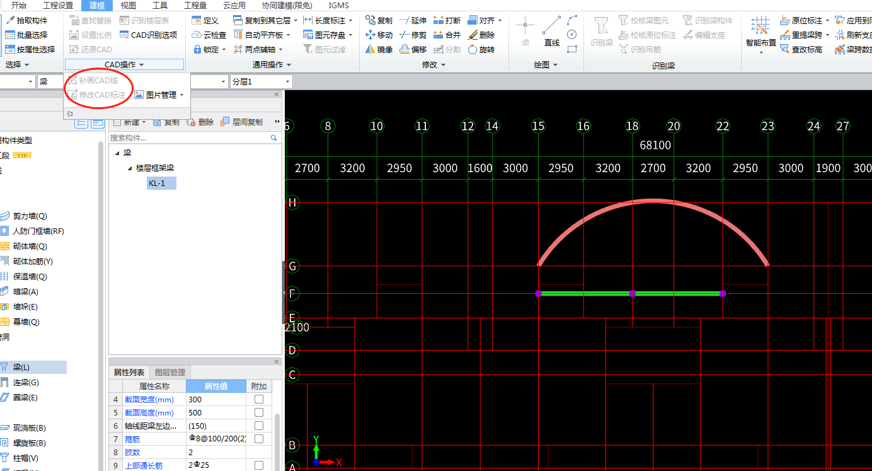Close the component list panel
This screenshot has height=471, width=872.
(x=277, y=95)
